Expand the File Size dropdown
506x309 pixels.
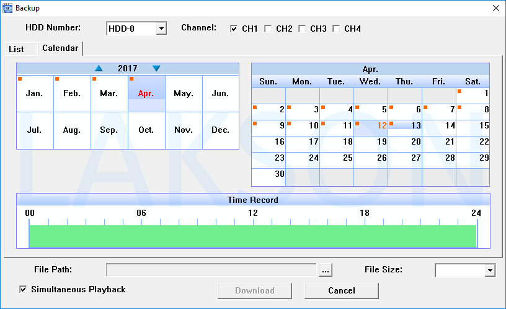[490, 270]
